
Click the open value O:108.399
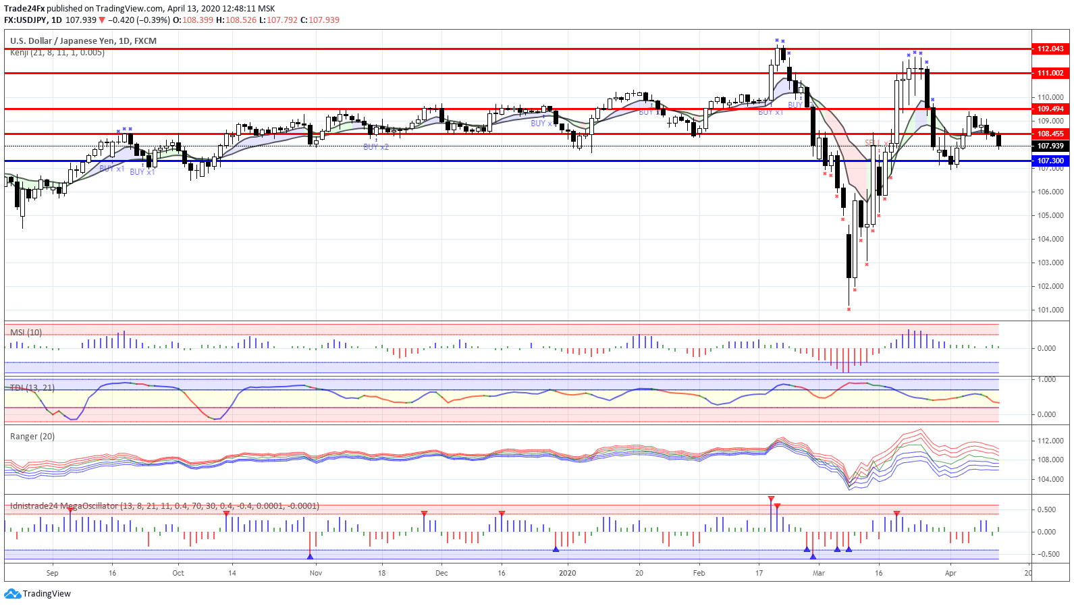coord(193,20)
